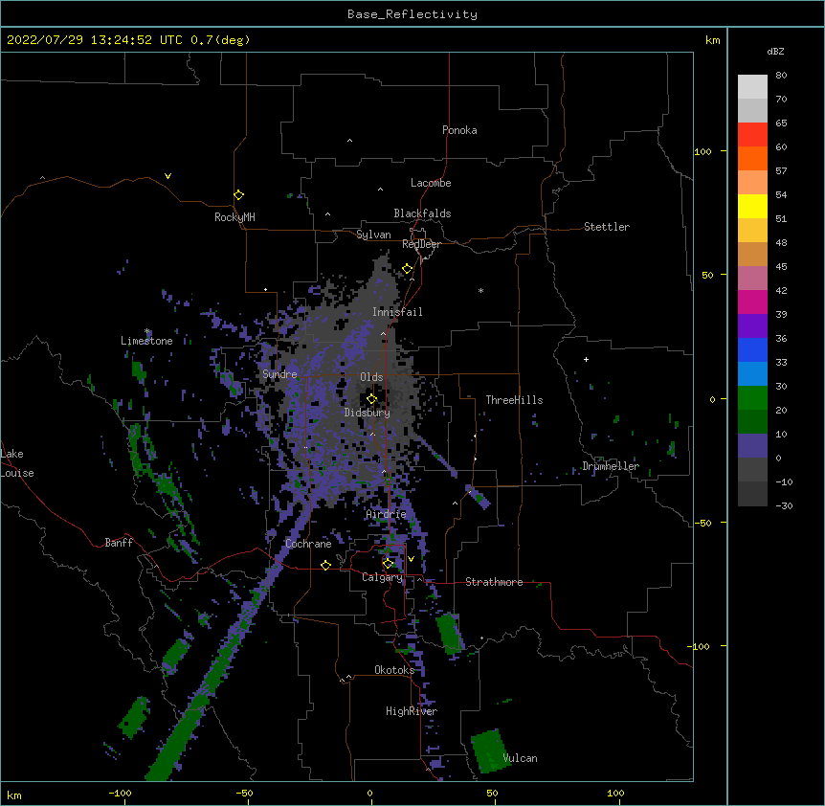Screen dimensions: 825x806
Task: Click the ThreeHills town label
Action: pos(515,400)
